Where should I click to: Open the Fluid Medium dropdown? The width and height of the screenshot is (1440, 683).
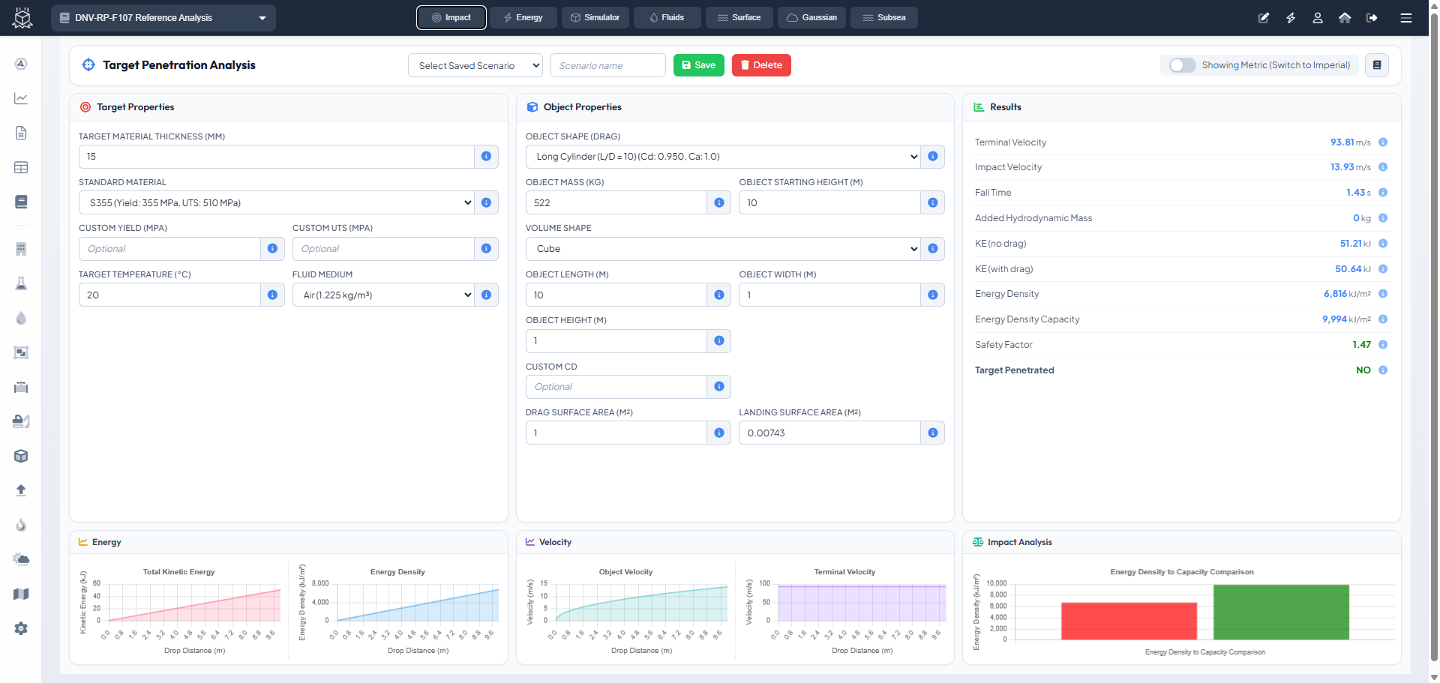point(383,295)
